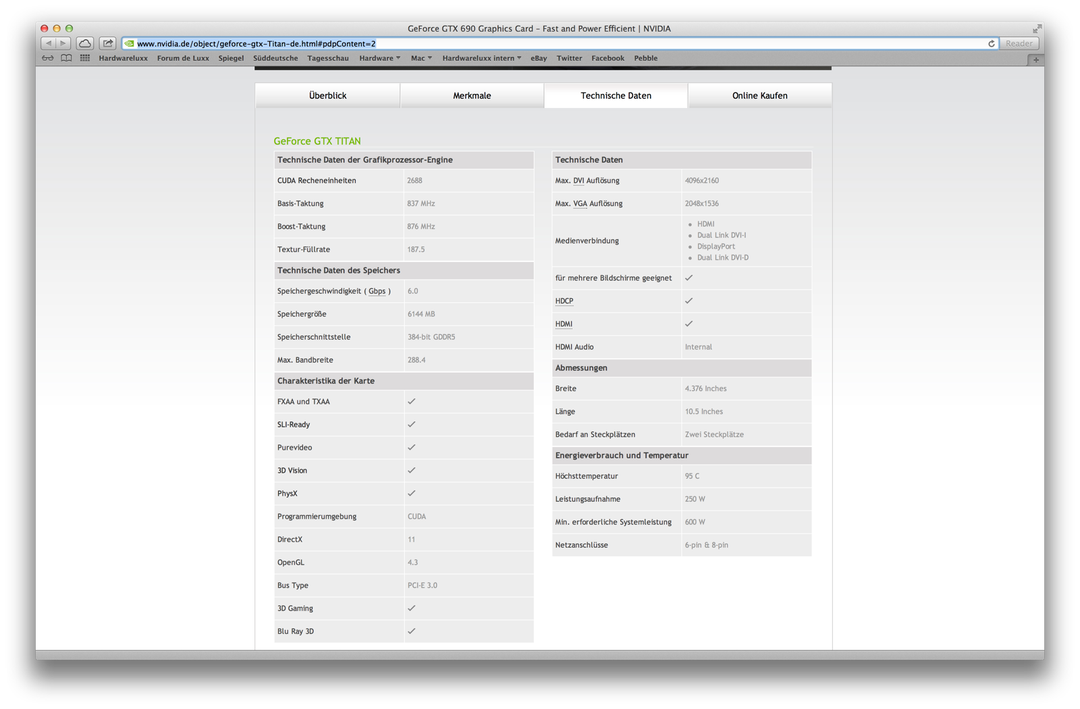Click the DirectX value 11
This screenshot has width=1080, height=709.
(x=411, y=540)
